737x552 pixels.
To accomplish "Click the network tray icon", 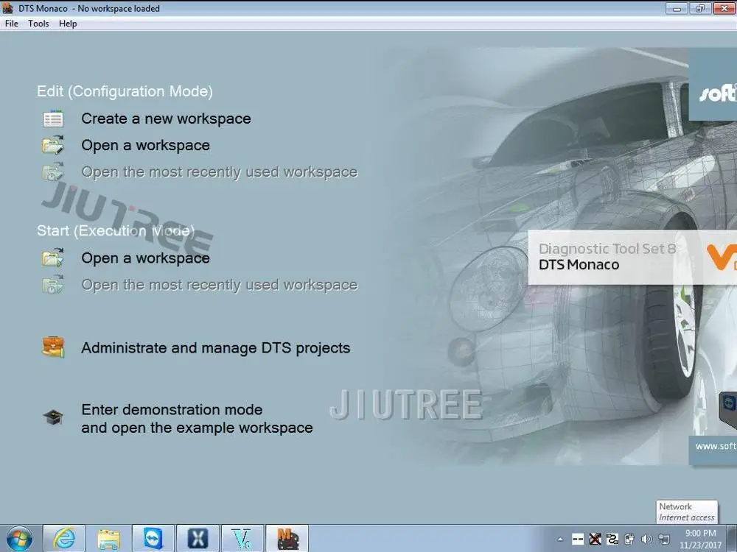I will (x=664, y=539).
